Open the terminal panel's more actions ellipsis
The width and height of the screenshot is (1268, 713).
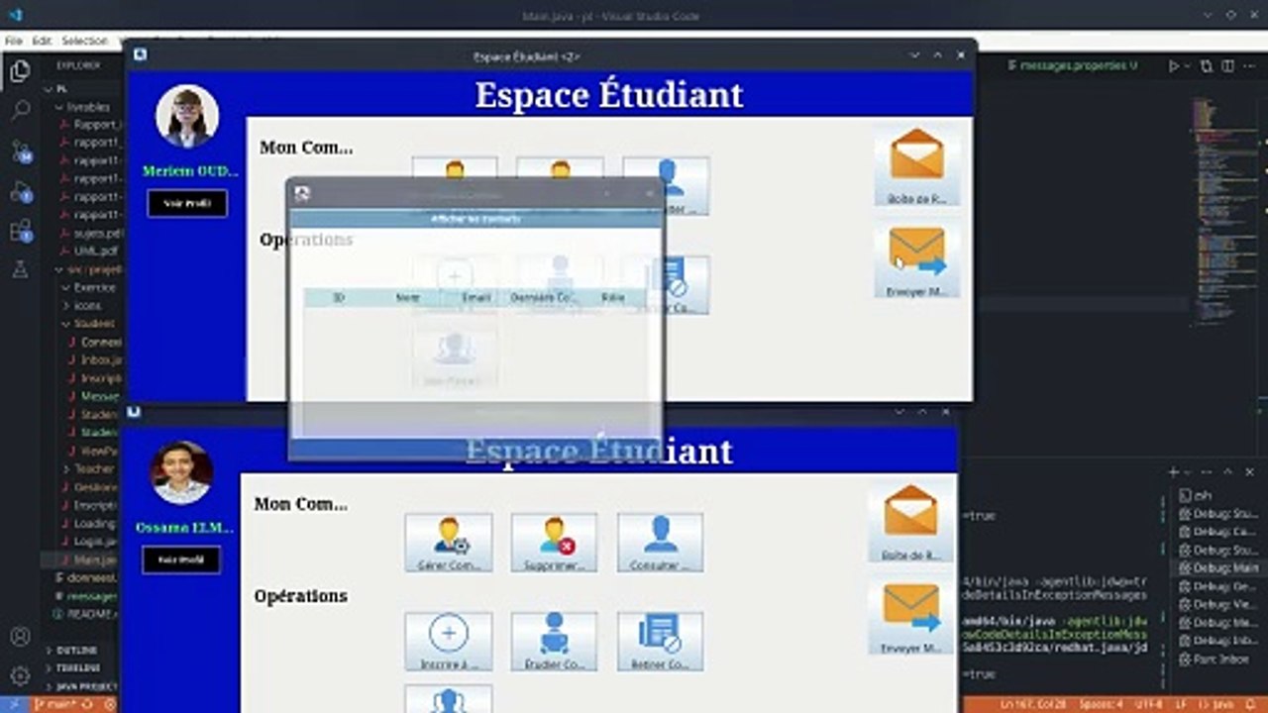click(x=1206, y=472)
